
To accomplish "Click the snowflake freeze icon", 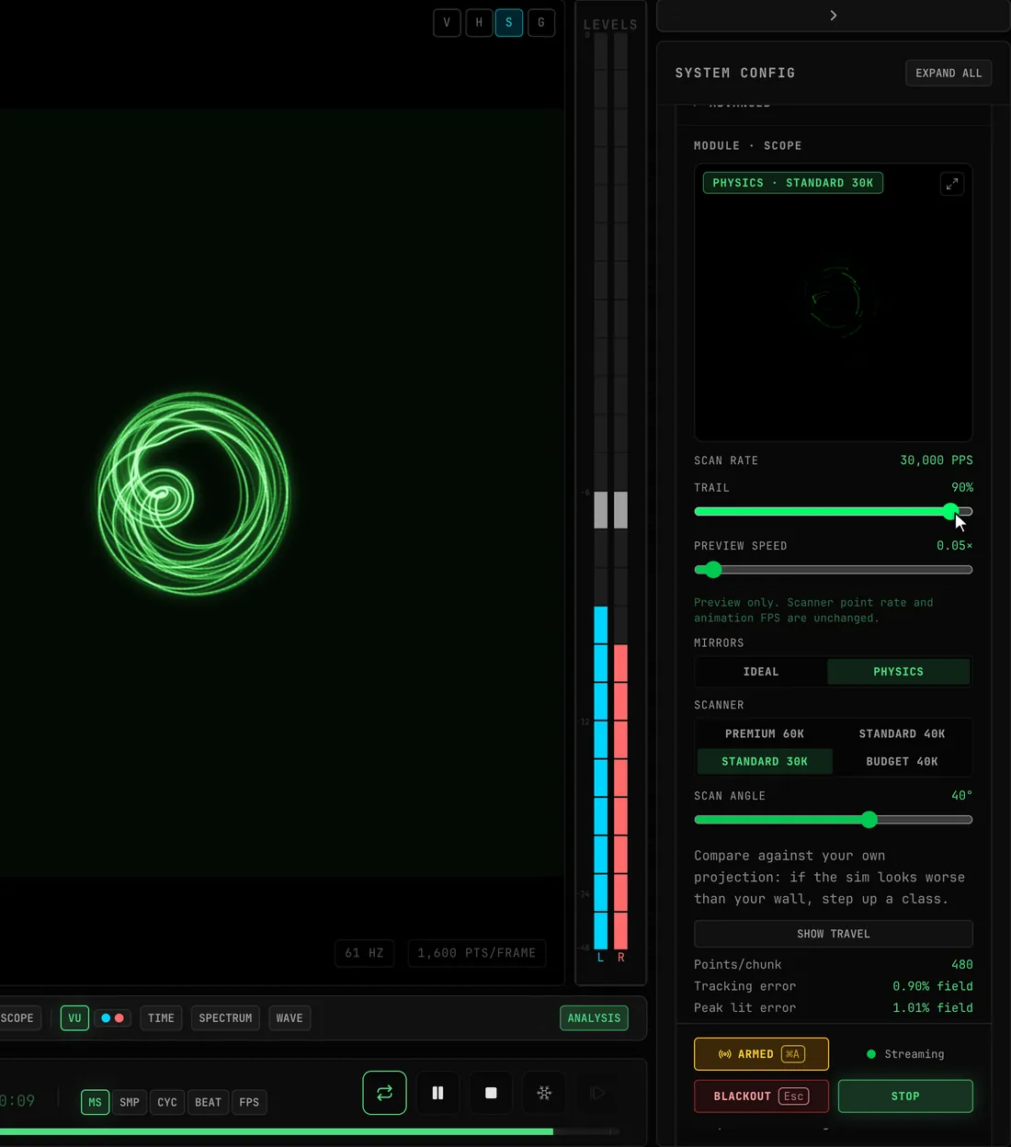I will [544, 1093].
